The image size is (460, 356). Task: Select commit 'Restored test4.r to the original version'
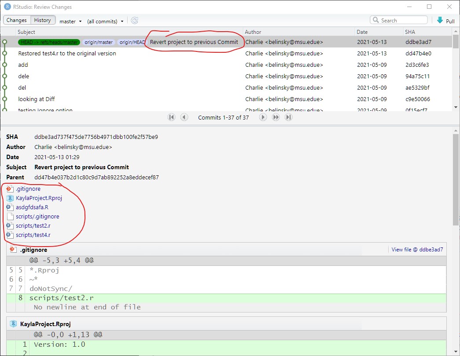tap(226, 53)
